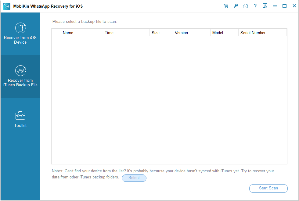This screenshot has height=201, width=299.
Task: Click the "Please select a backup file to scan." text
Action: click(x=85, y=22)
